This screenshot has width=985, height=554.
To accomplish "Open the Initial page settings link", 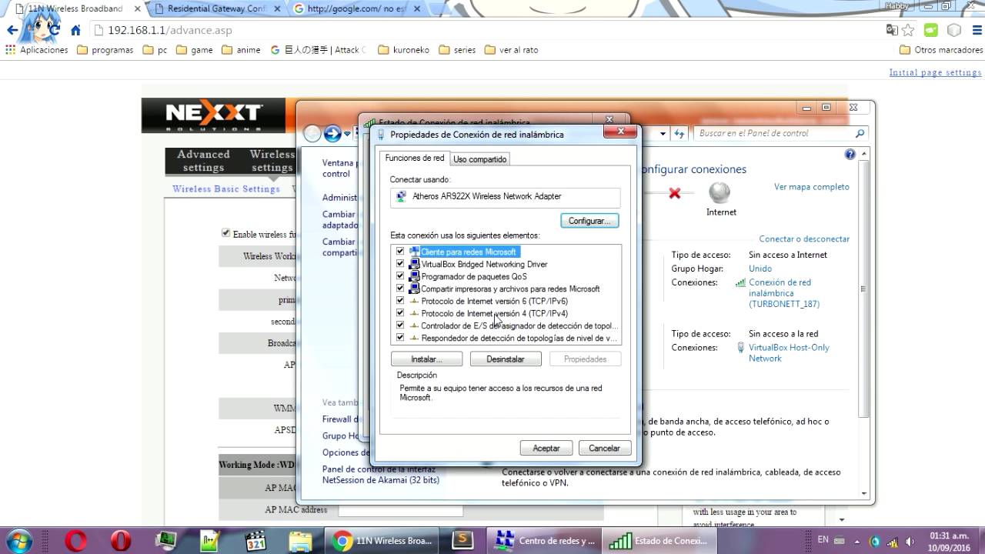I will [935, 72].
